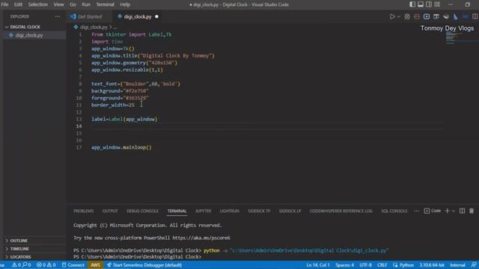The height and width of the screenshot is (269, 479).
Task: Select the TERMINAL panel tab
Action: [x=177, y=211]
